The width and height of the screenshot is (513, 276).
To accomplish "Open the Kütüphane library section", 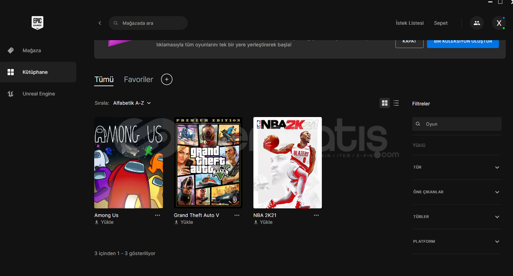I will [38, 72].
